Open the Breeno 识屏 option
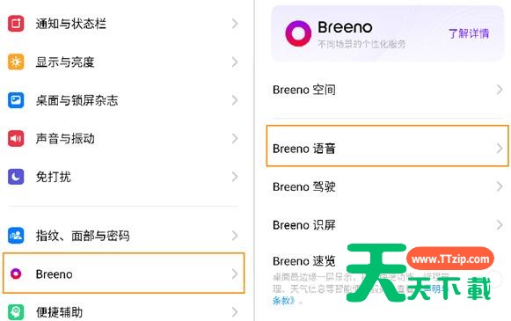The height and width of the screenshot is (321, 511). pyautogui.click(x=387, y=225)
